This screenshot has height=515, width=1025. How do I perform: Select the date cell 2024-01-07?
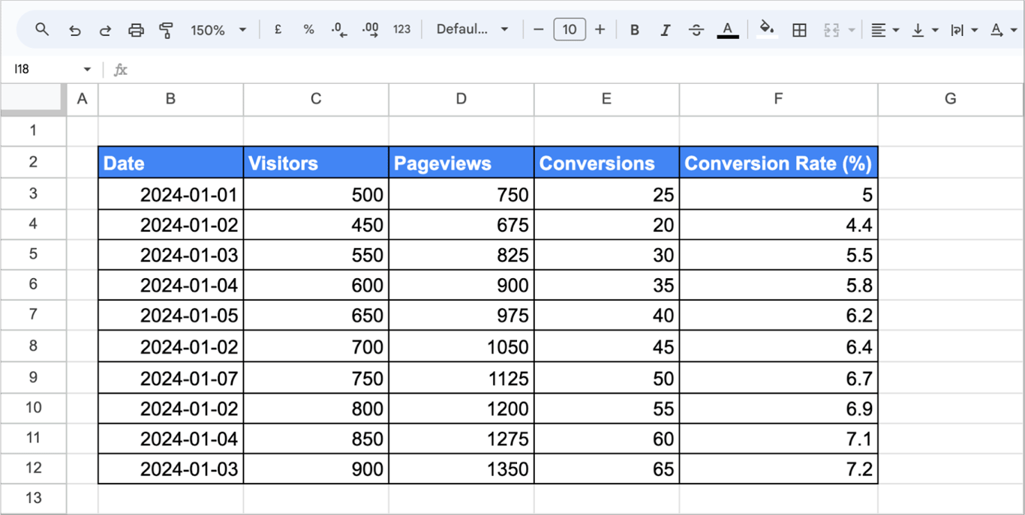(x=170, y=378)
